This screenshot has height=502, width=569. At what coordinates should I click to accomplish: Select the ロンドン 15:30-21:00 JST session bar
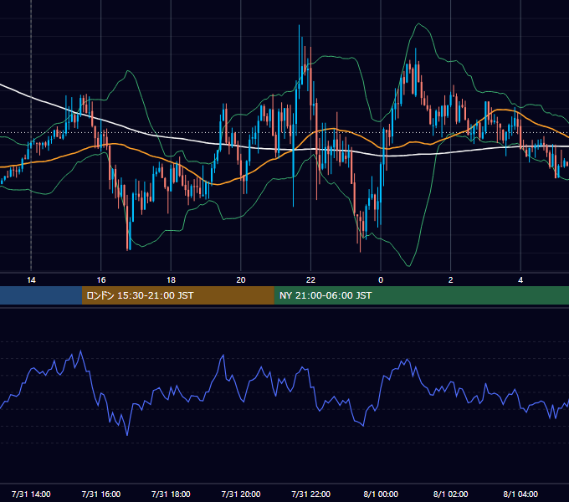point(177,295)
